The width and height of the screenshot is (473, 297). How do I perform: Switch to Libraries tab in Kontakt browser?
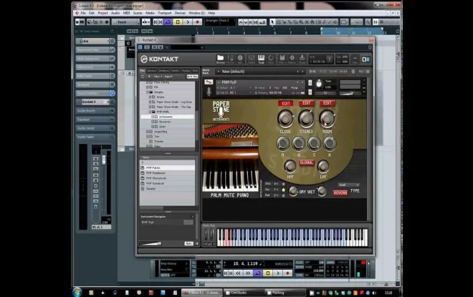pos(151,70)
